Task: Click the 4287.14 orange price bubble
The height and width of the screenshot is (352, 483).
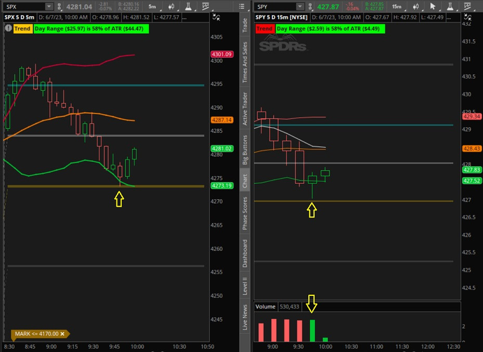Action: pyautogui.click(x=222, y=120)
